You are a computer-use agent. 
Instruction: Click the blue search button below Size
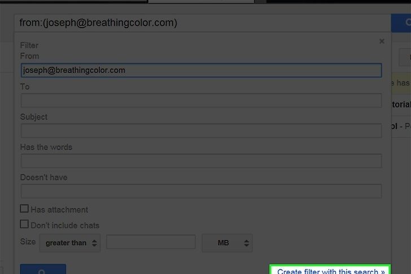(x=43, y=269)
